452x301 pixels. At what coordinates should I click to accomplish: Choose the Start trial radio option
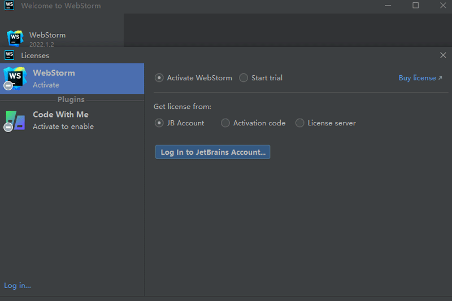click(244, 78)
